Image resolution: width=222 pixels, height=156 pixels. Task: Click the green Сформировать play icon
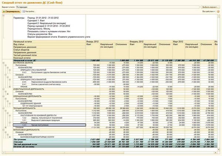pyautogui.click(x=4, y=12)
